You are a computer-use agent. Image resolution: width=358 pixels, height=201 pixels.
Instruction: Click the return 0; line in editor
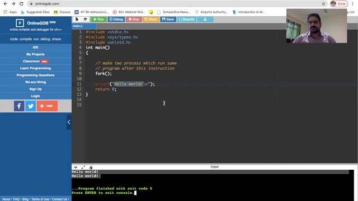(106, 89)
